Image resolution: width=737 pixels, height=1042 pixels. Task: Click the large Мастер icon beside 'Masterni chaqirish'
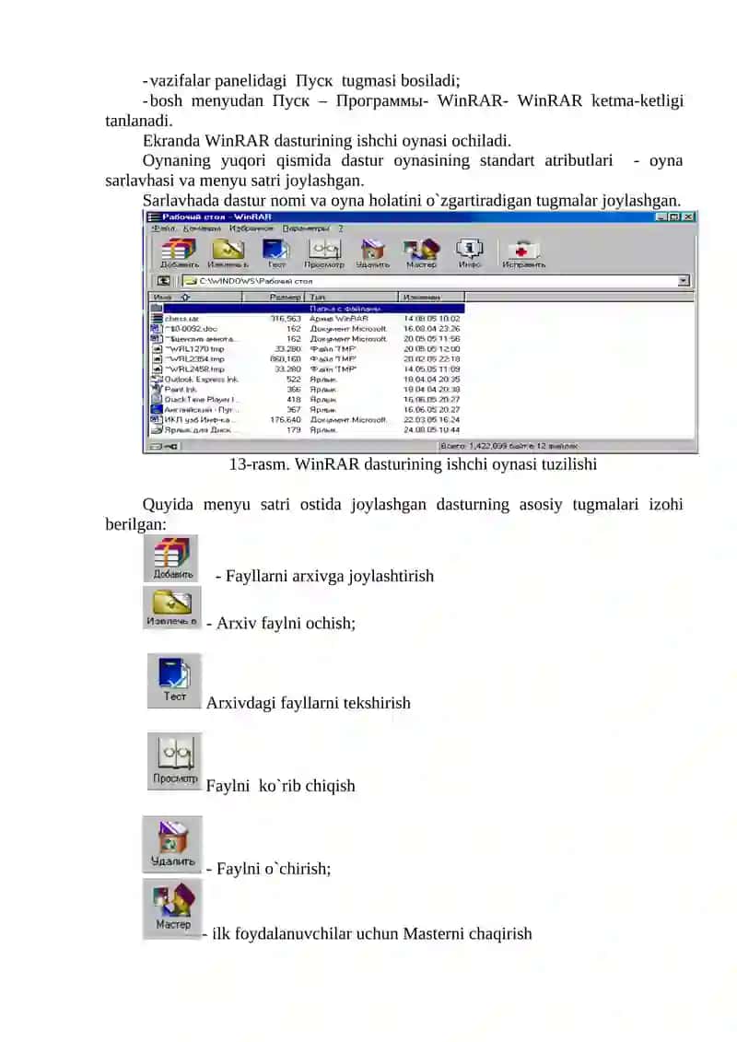tap(172, 908)
